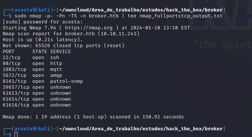Click the top prompt's working directory path

pyautogui.click(x=141, y=10)
